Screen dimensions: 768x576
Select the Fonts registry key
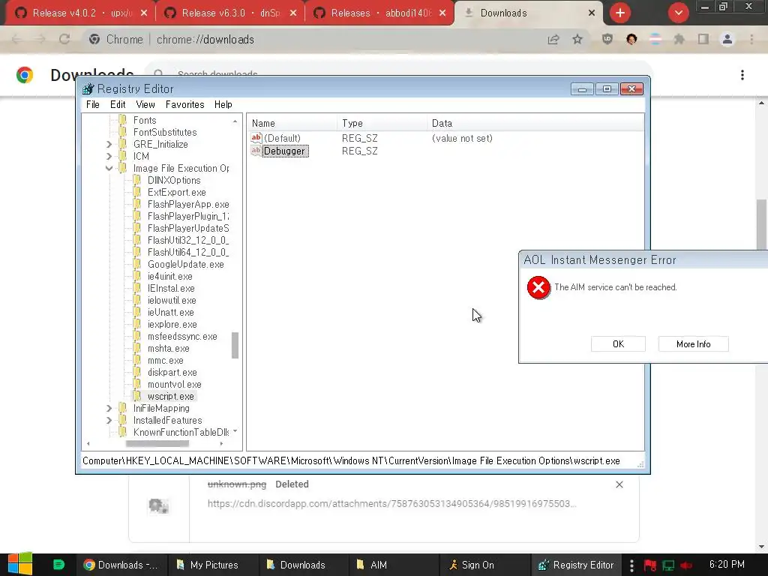pyautogui.click(x=145, y=121)
